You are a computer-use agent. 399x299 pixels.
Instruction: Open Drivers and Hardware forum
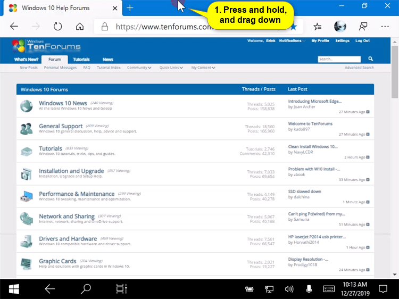[68, 239]
